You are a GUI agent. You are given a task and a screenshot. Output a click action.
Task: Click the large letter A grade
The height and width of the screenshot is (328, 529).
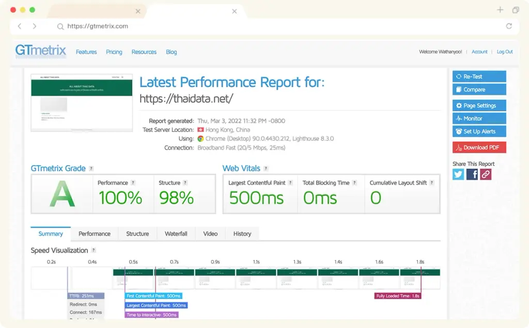pyautogui.click(x=62, y=193)
